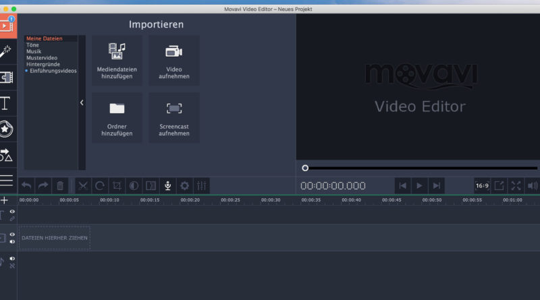This screenshot has height=300, width=540.
Task: Select Musik category
Action: [x=34, y=51]
